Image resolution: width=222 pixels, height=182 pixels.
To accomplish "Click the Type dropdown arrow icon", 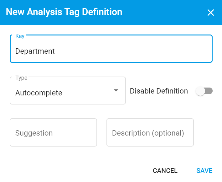I will 116,90.
